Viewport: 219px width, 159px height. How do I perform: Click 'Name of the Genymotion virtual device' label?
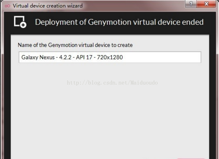point(75,45)
